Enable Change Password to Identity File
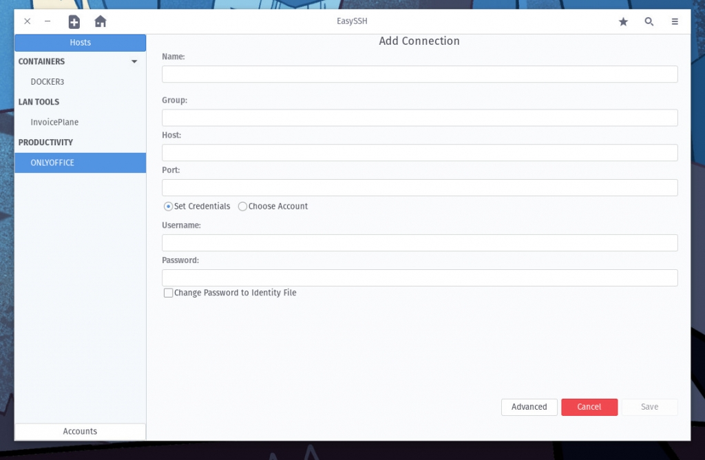705x460 pixels. [168, 292]
